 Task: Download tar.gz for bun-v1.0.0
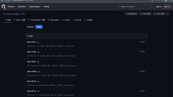(x=55, y=56)
